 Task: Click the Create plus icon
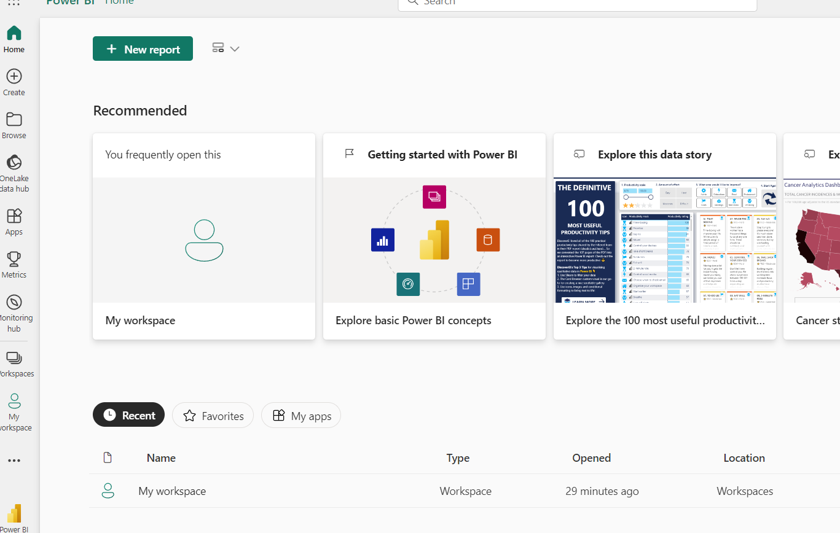coord(14,76)
